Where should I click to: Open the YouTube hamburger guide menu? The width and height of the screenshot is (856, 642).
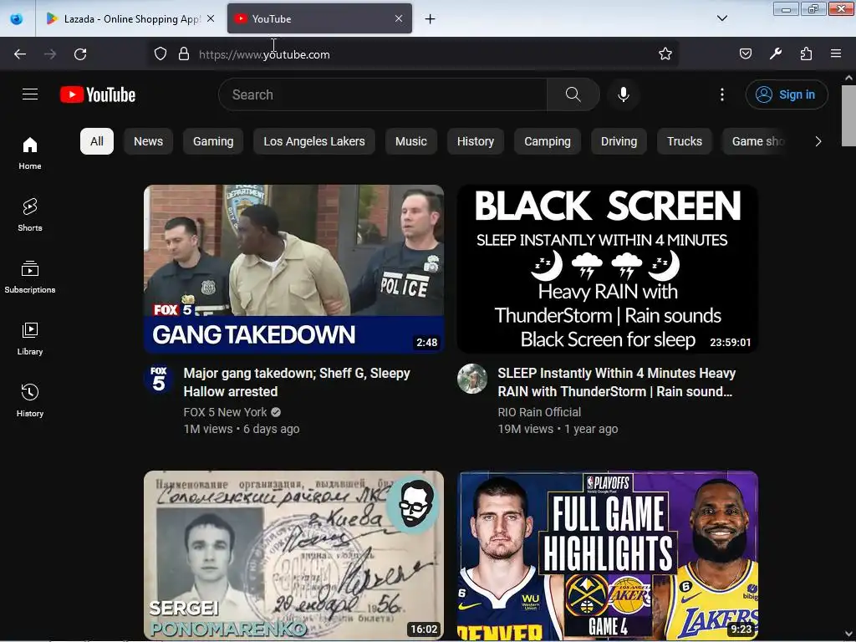[30, 94]
